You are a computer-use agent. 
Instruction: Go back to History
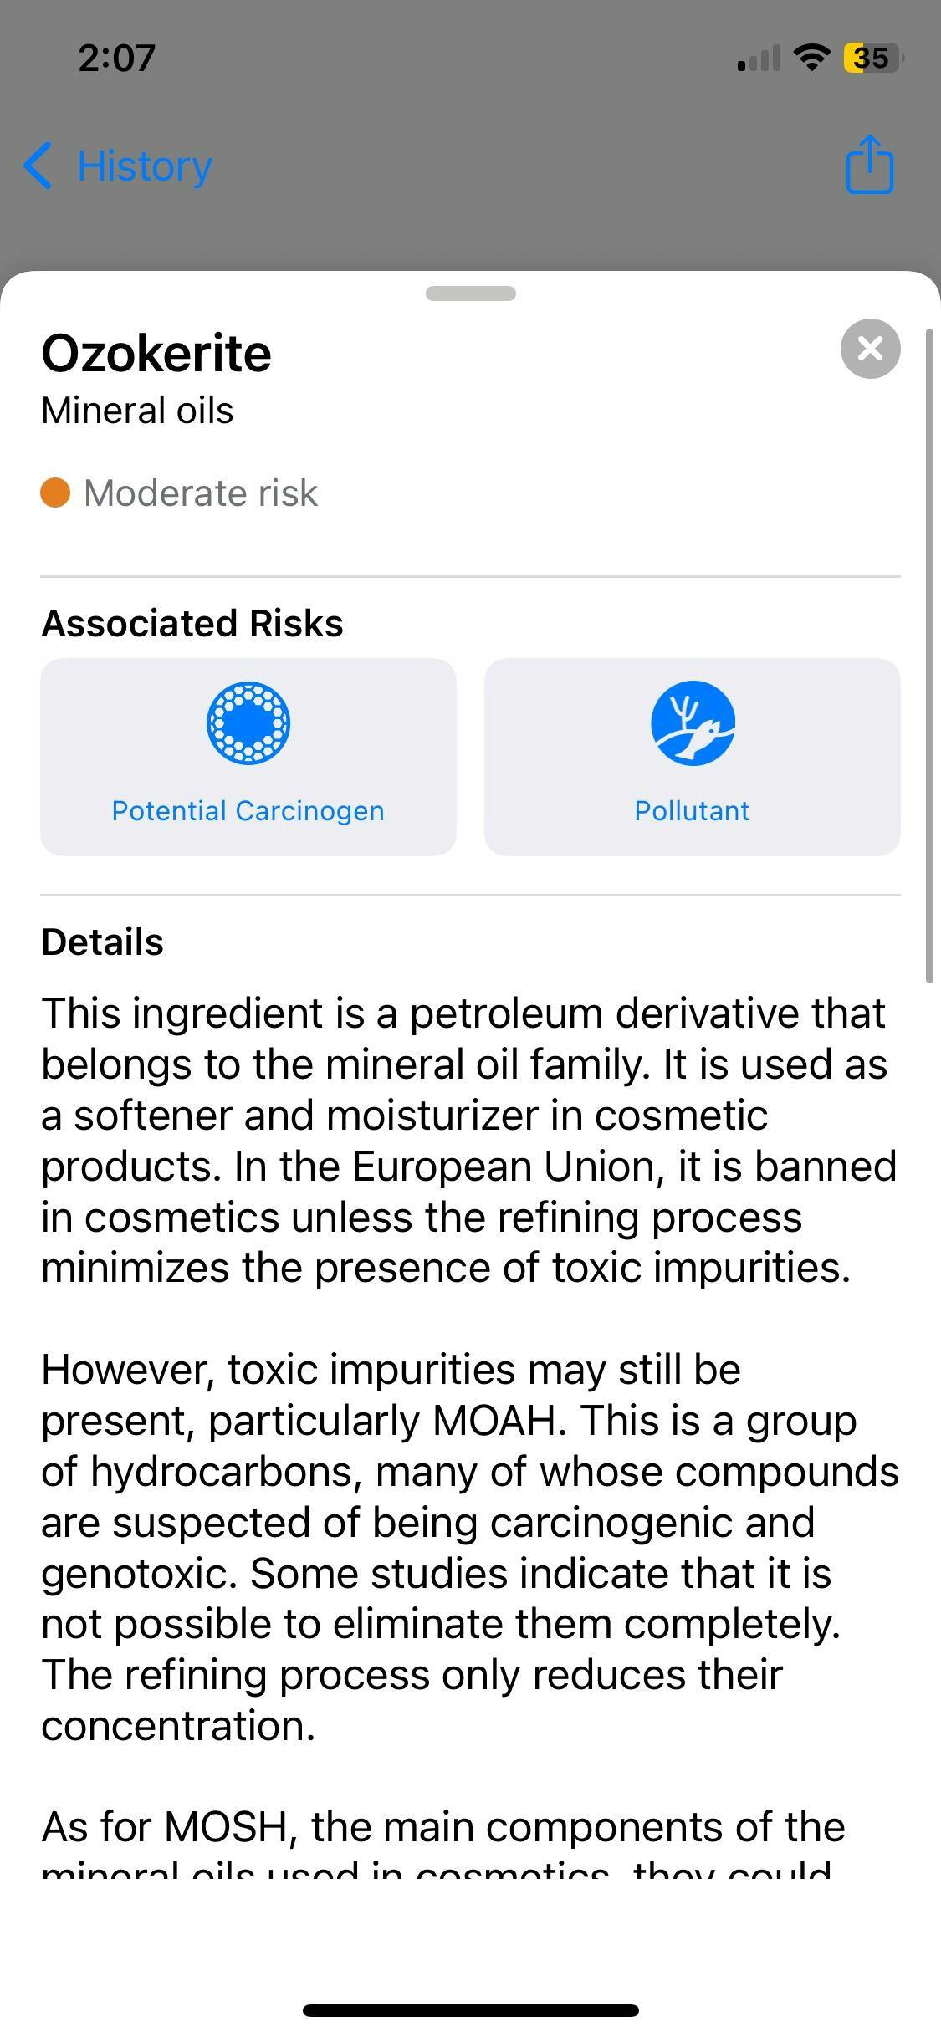pyautogui.click(x=144, y=166)
